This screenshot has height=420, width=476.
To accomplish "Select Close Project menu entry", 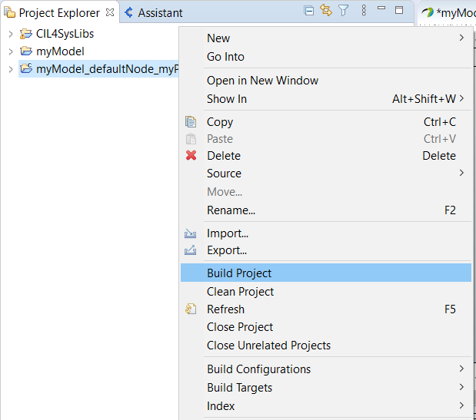I will 326,327.
